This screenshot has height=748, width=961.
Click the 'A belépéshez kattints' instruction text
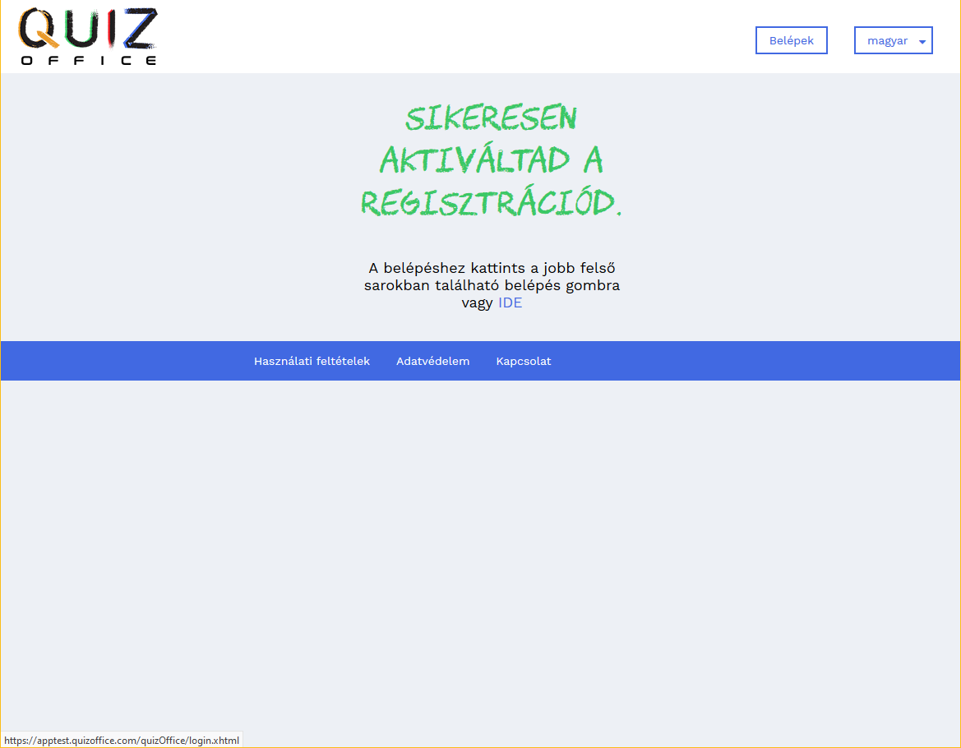492,285
